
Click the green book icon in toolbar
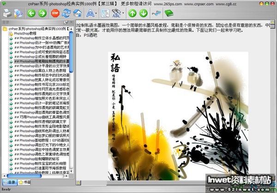(x=169, y=13)
